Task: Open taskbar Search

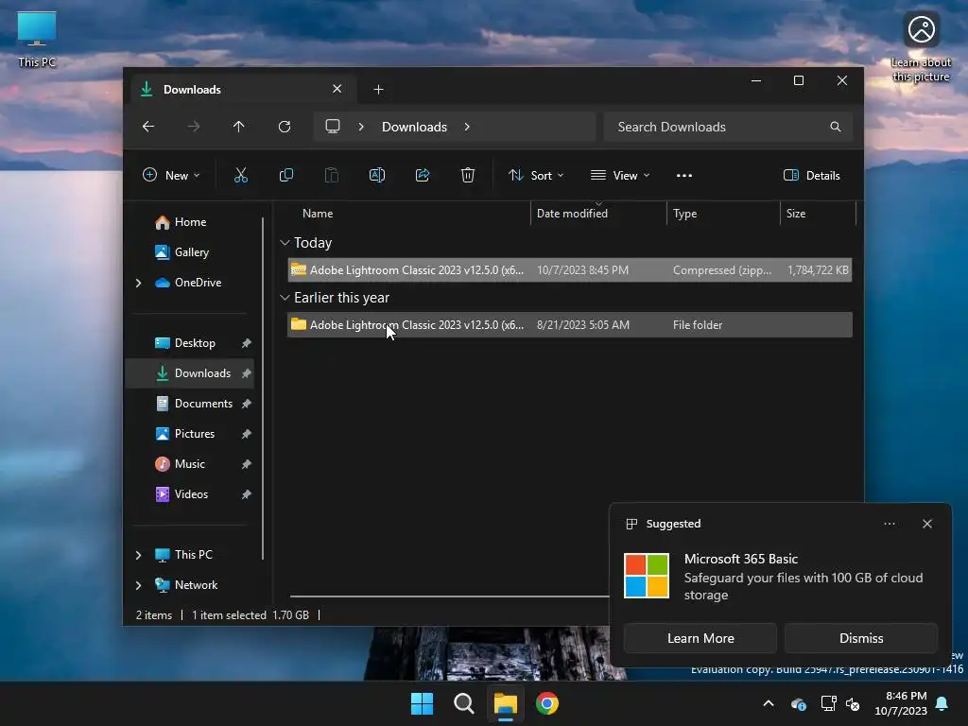Action: point(463,703)
